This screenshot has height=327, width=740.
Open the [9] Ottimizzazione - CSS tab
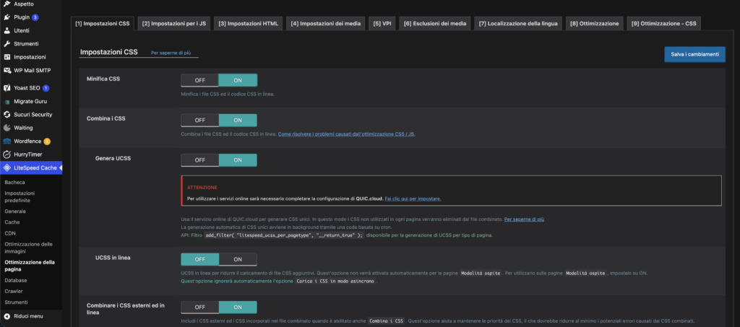tap(664, 23)
